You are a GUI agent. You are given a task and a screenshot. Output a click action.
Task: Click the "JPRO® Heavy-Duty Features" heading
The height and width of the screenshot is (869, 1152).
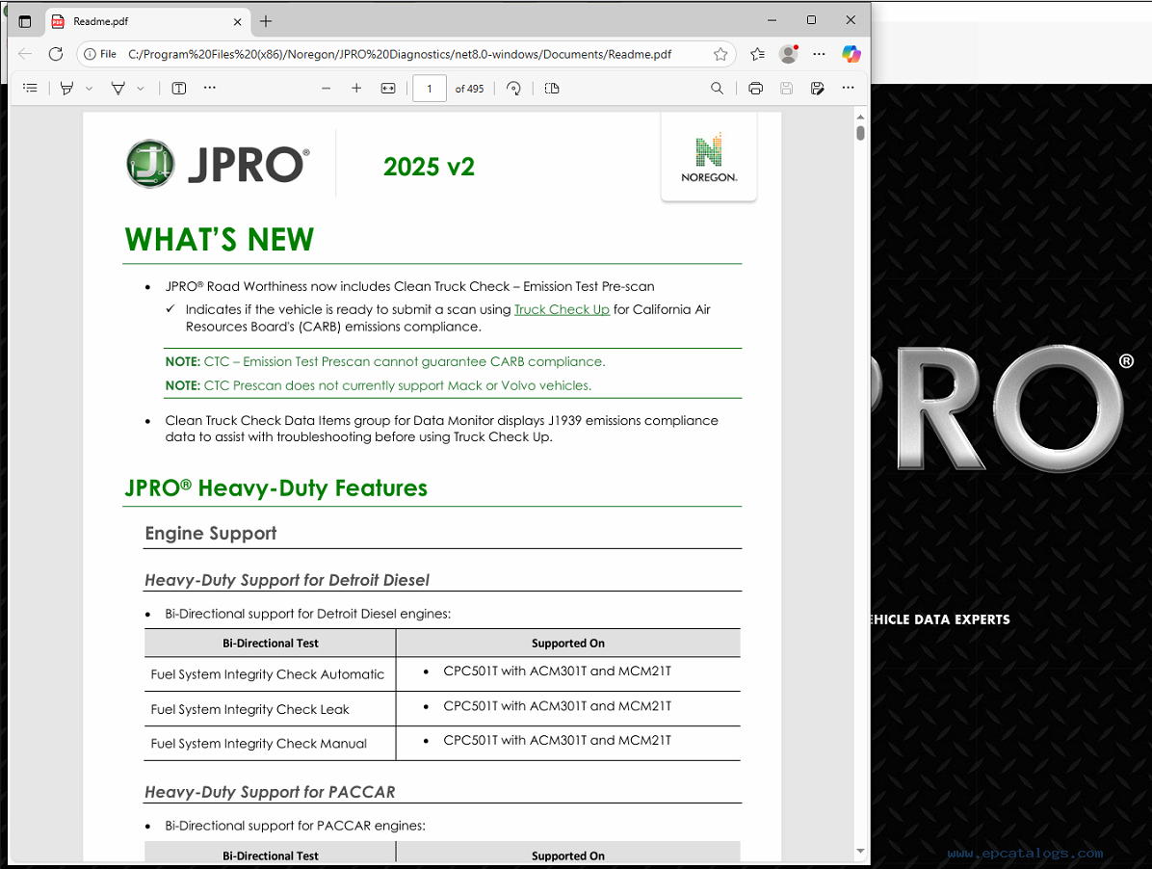tap(276, 487)
